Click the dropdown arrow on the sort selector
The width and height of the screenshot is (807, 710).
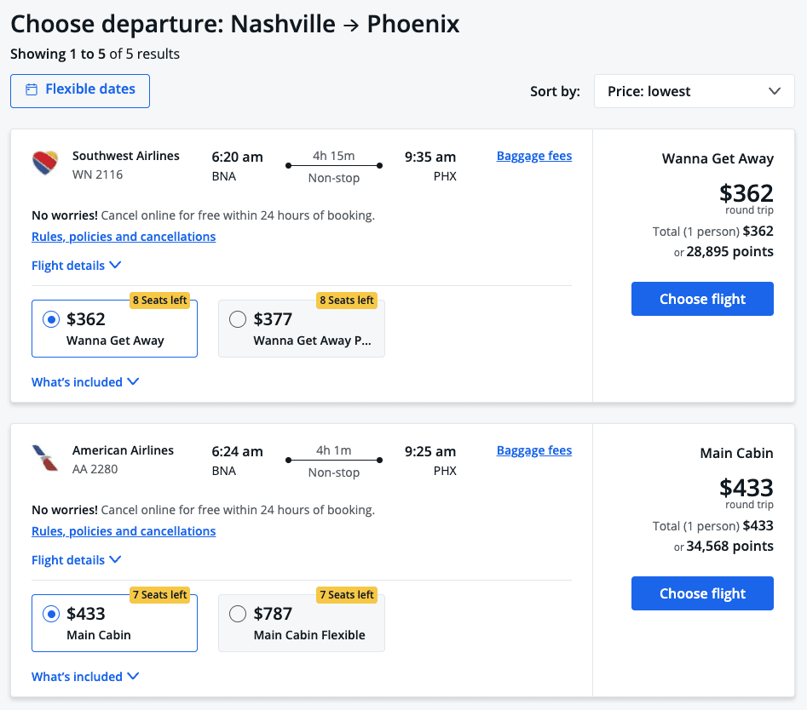[x=775, y=91]
